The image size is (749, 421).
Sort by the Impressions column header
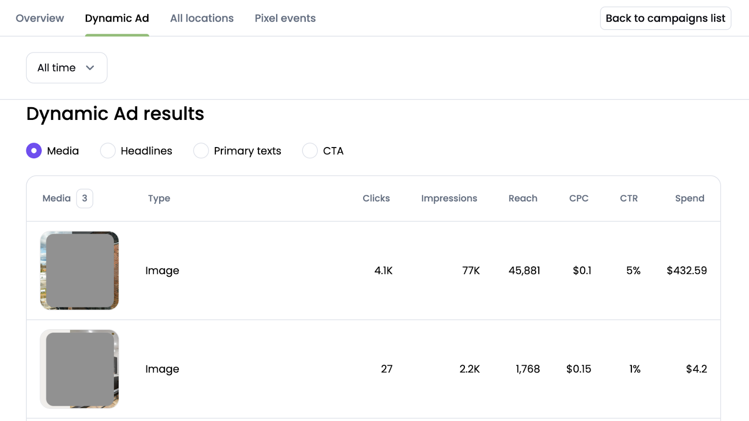[x=449, y=199]
